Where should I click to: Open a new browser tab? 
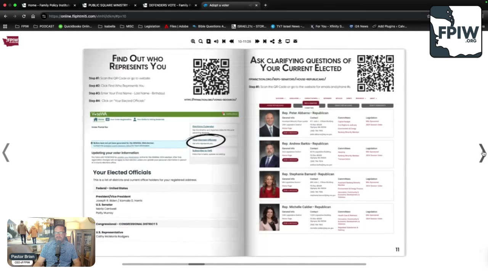(265, 5)
